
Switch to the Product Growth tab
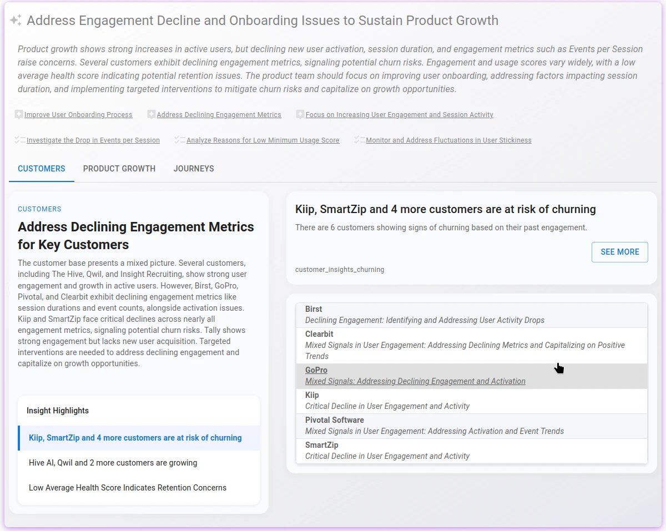(119, 169)
